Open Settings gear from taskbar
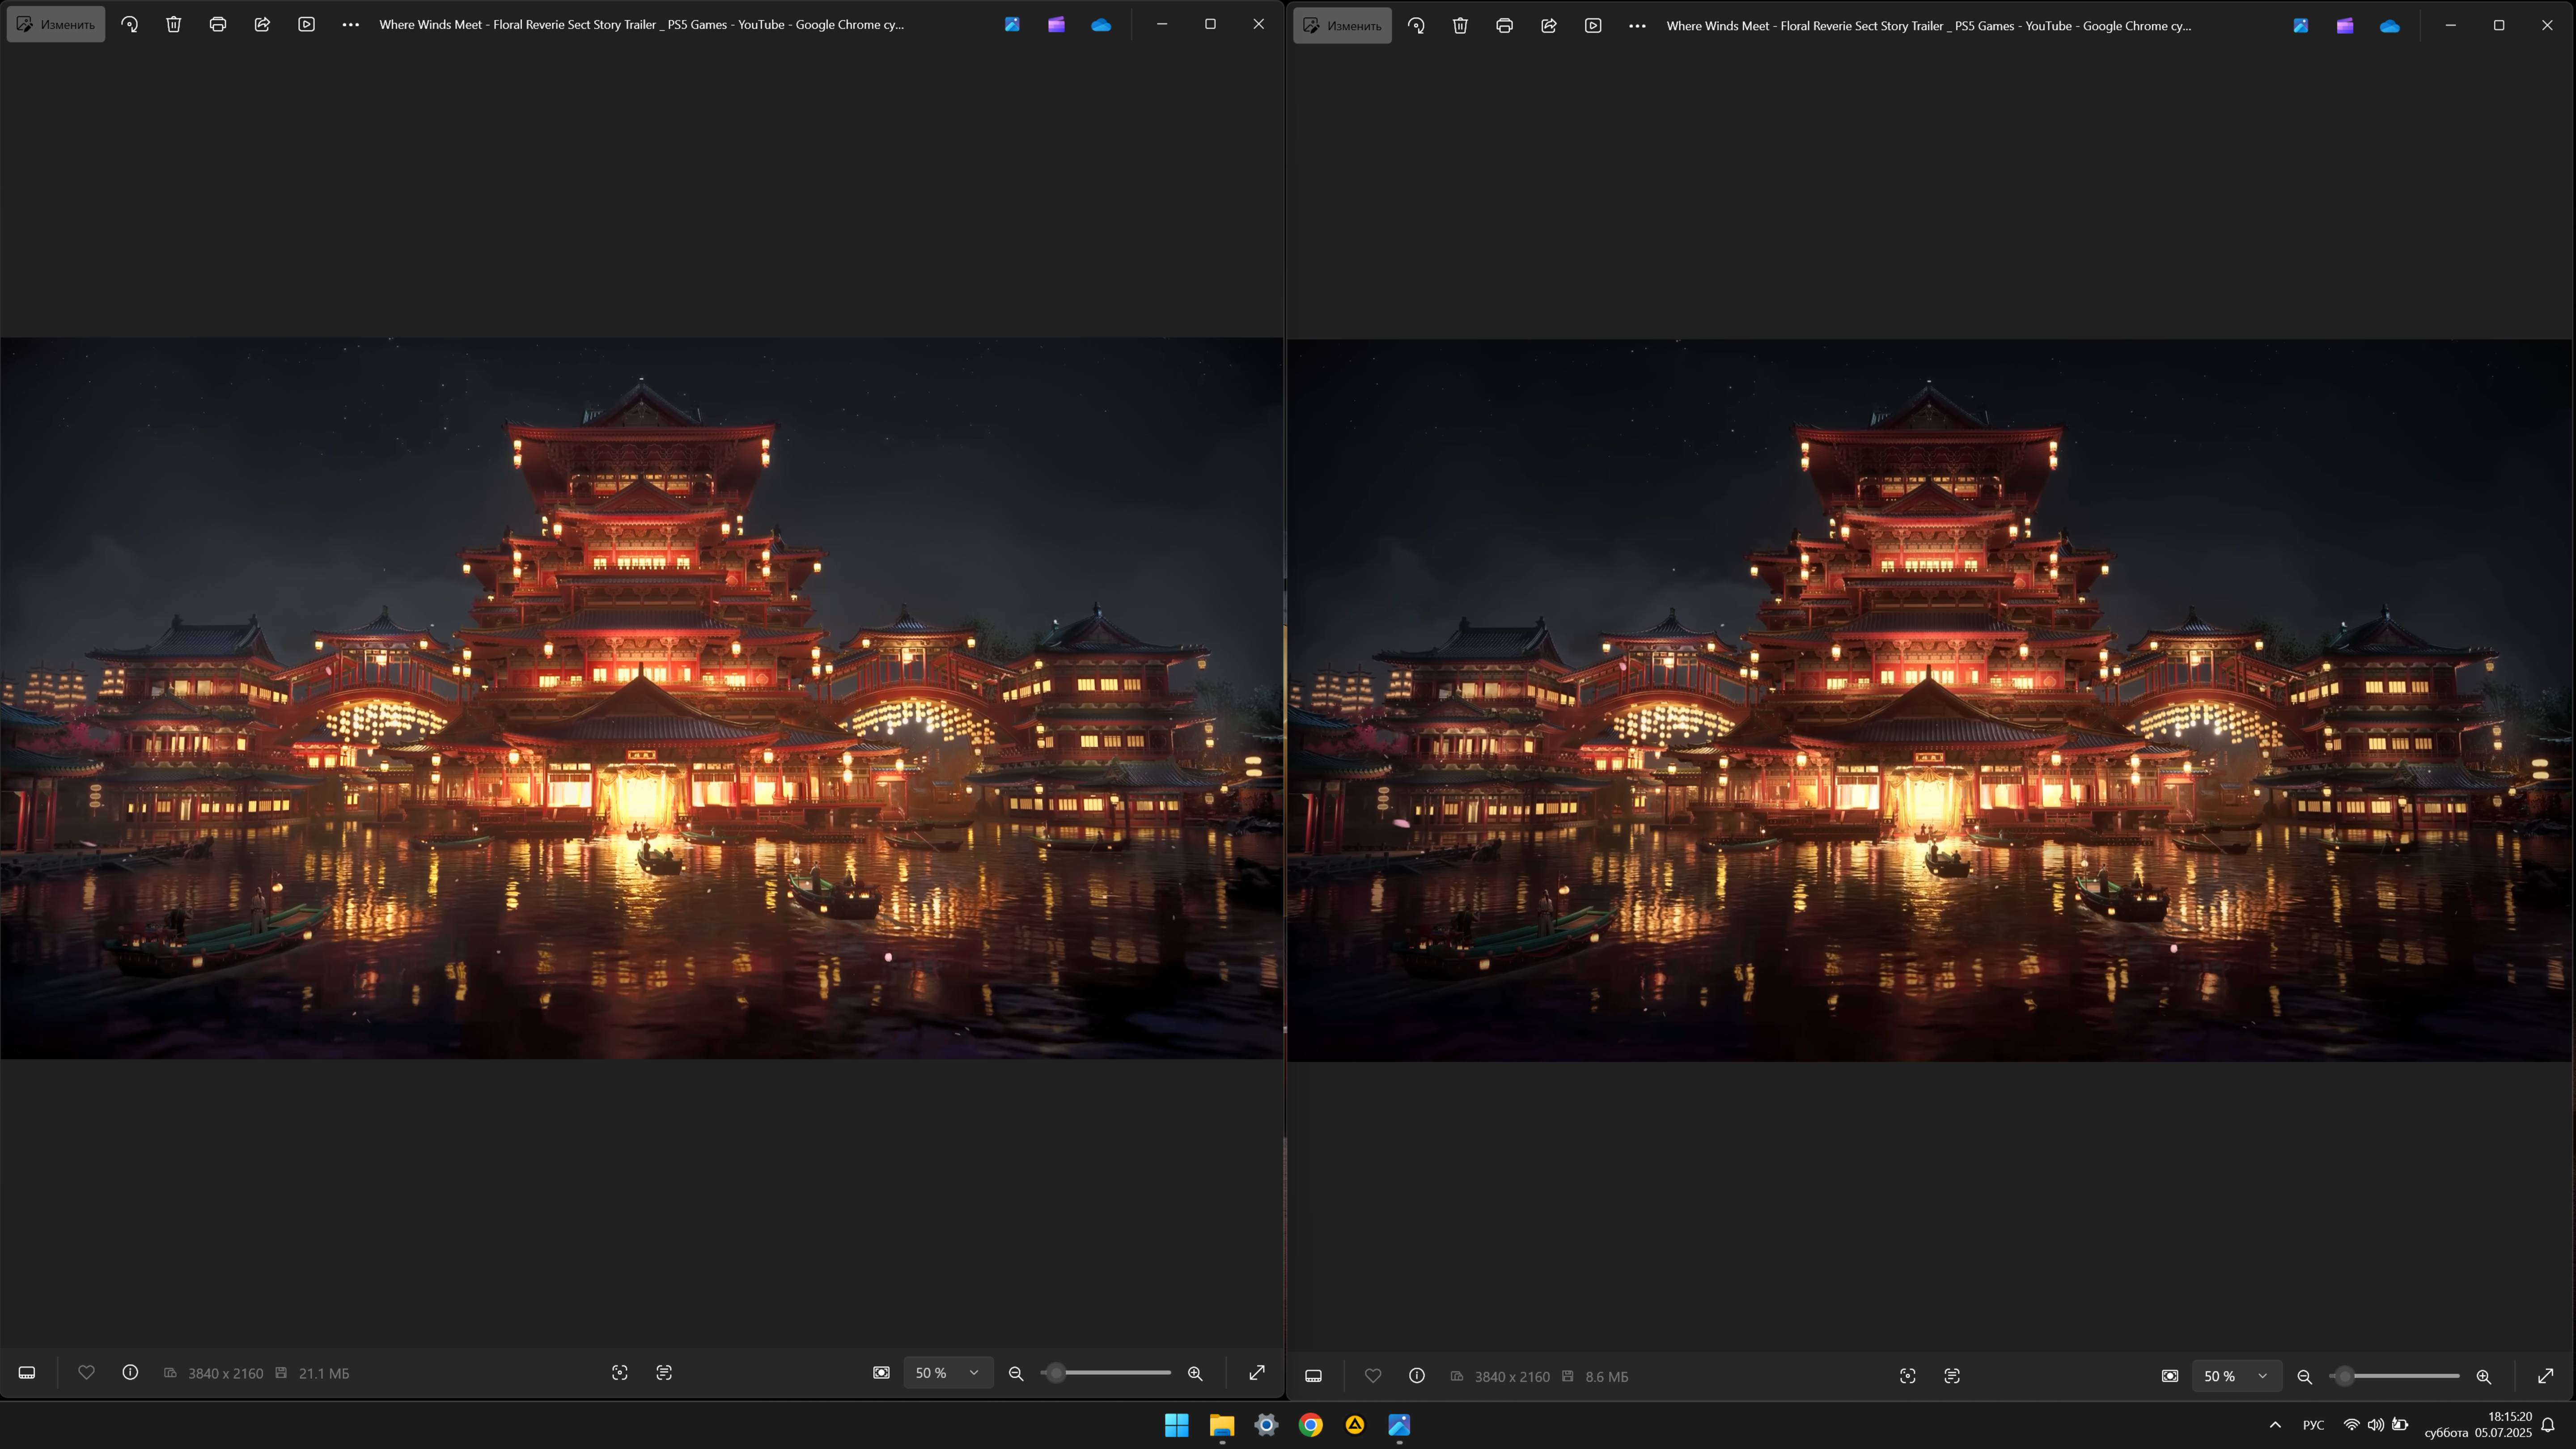The image size is (2576, 1449). point(1266,1425)
